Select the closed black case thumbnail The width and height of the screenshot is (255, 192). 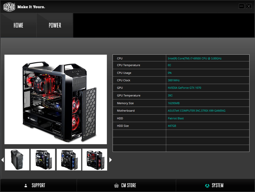pos(17,160)
